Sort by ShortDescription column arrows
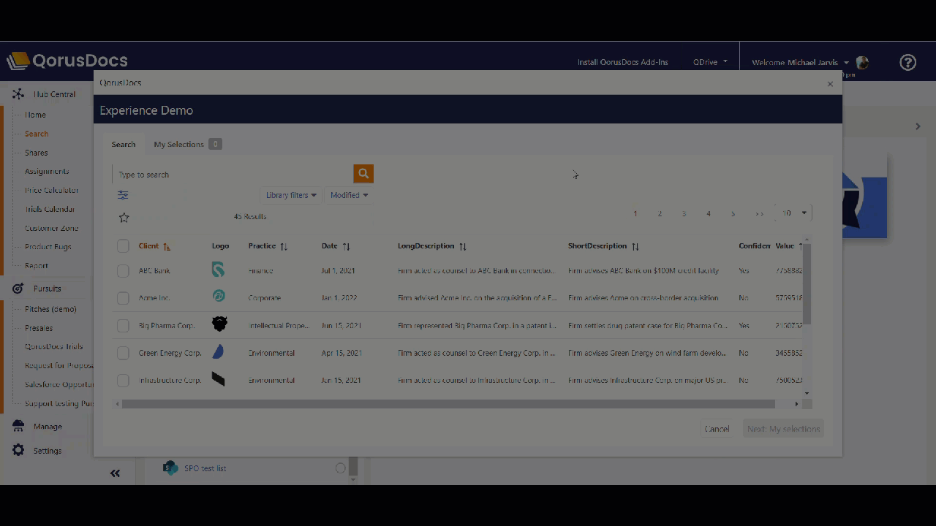 (x=635, y=247)
